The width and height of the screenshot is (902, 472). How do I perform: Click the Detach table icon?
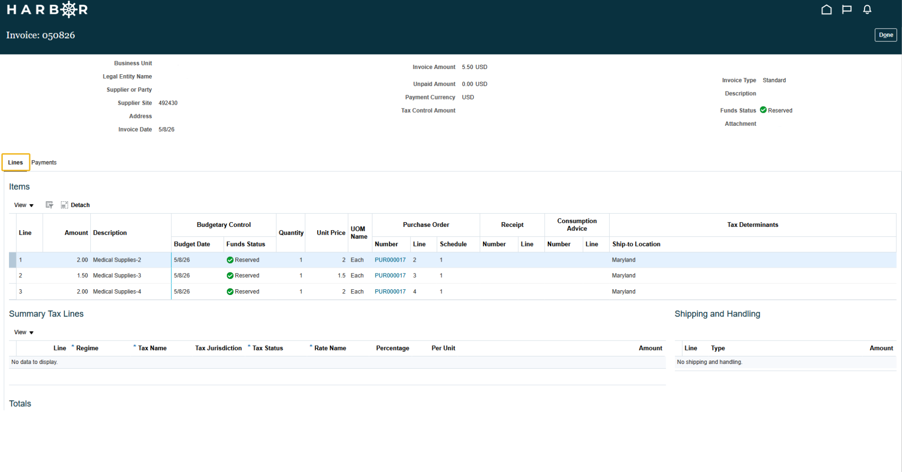(x=64, y=205)
